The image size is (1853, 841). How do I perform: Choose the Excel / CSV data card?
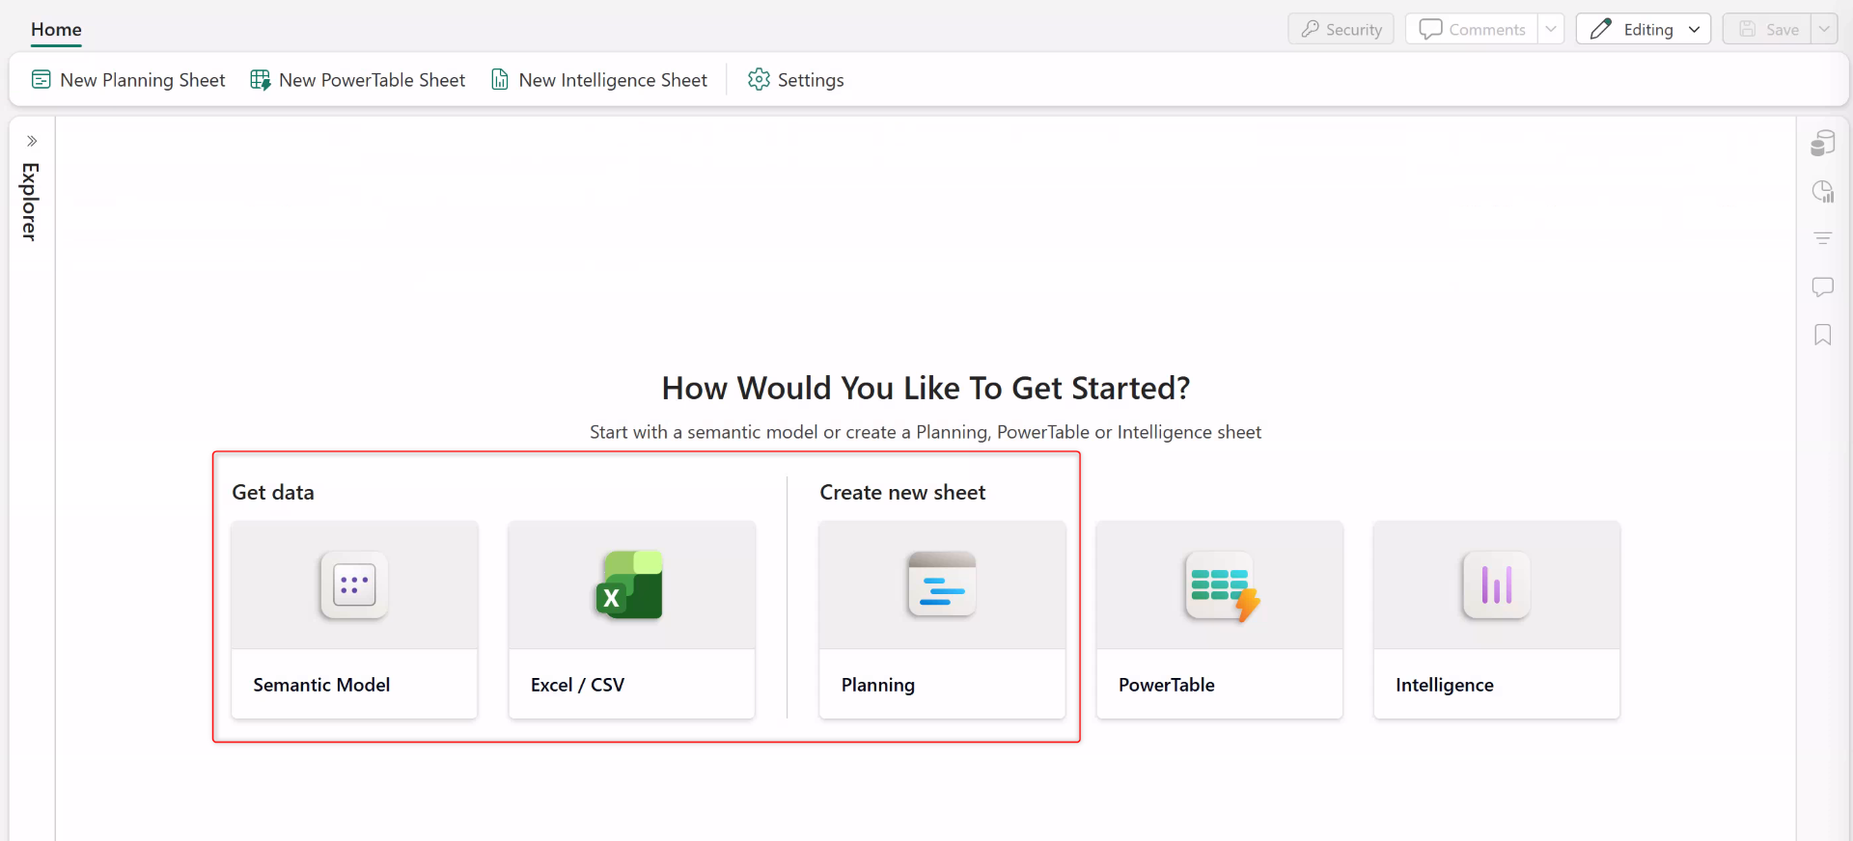pyautogui.click(x=631, y=620)
